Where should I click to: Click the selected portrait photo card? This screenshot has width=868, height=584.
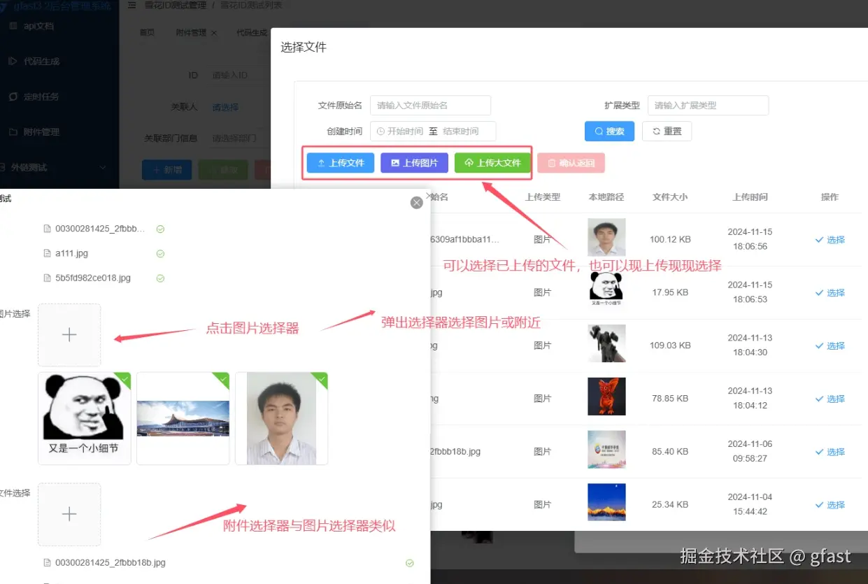coord(282,418)
